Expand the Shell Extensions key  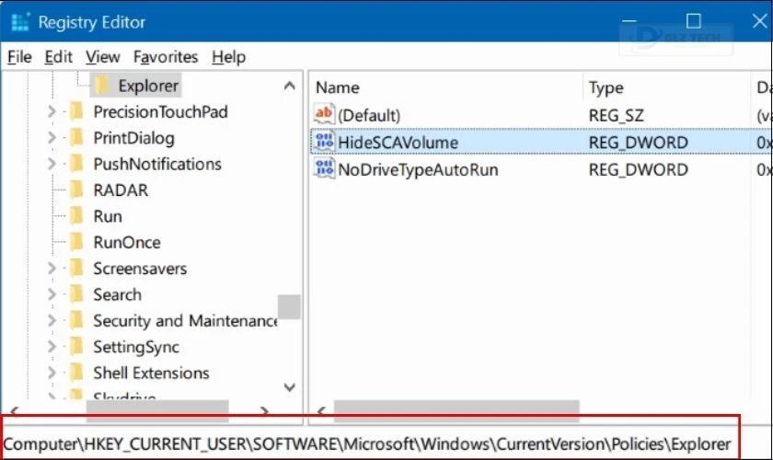[52, 374]
